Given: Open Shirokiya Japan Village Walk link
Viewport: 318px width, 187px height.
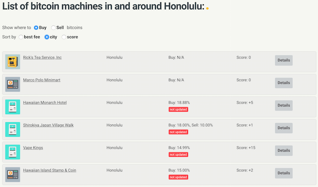Looking at the screenshot, I should [48, 125].
